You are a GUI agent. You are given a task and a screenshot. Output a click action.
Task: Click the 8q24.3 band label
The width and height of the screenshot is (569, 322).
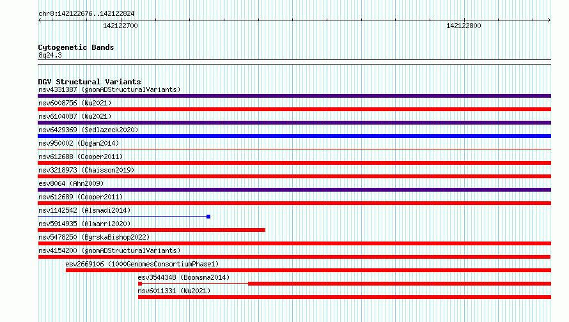(50, 56)
